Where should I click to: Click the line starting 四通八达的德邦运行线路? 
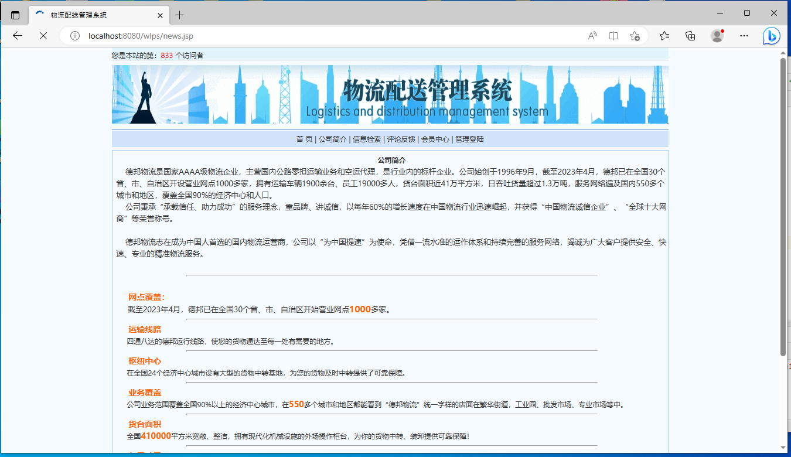point(230,341)
